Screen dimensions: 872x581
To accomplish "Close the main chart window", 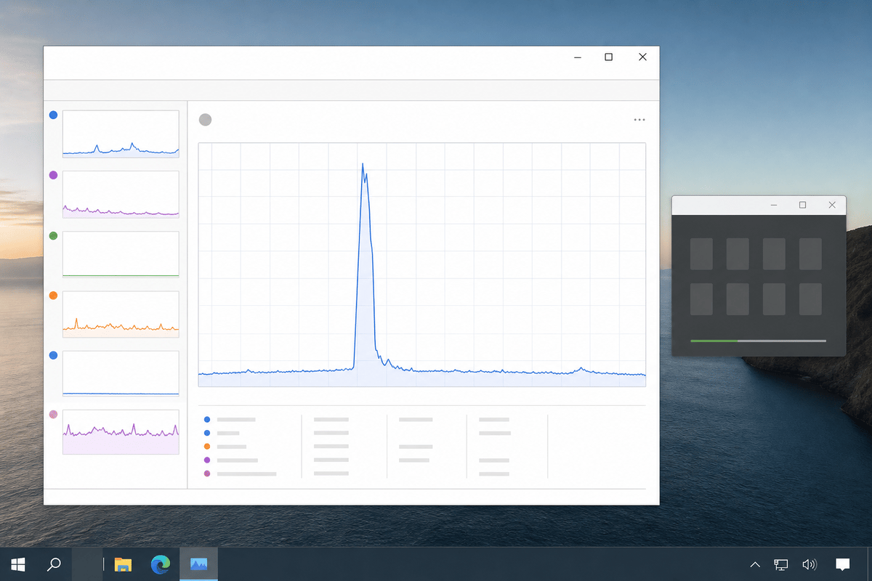I will point(642,57).
